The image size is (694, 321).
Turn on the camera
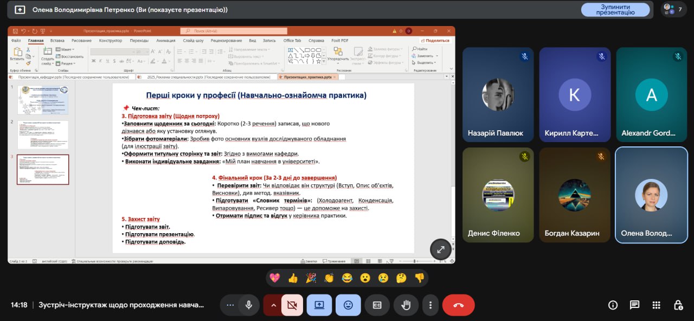pyautogui.click(x=292, y=305)
